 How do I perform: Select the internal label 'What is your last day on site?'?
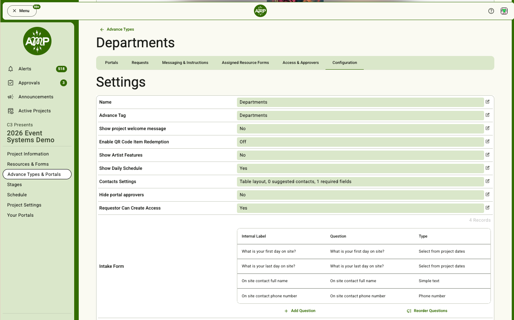[268, 266]
